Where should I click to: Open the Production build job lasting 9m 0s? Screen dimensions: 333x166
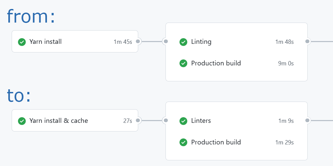click(x=236, y=63)
